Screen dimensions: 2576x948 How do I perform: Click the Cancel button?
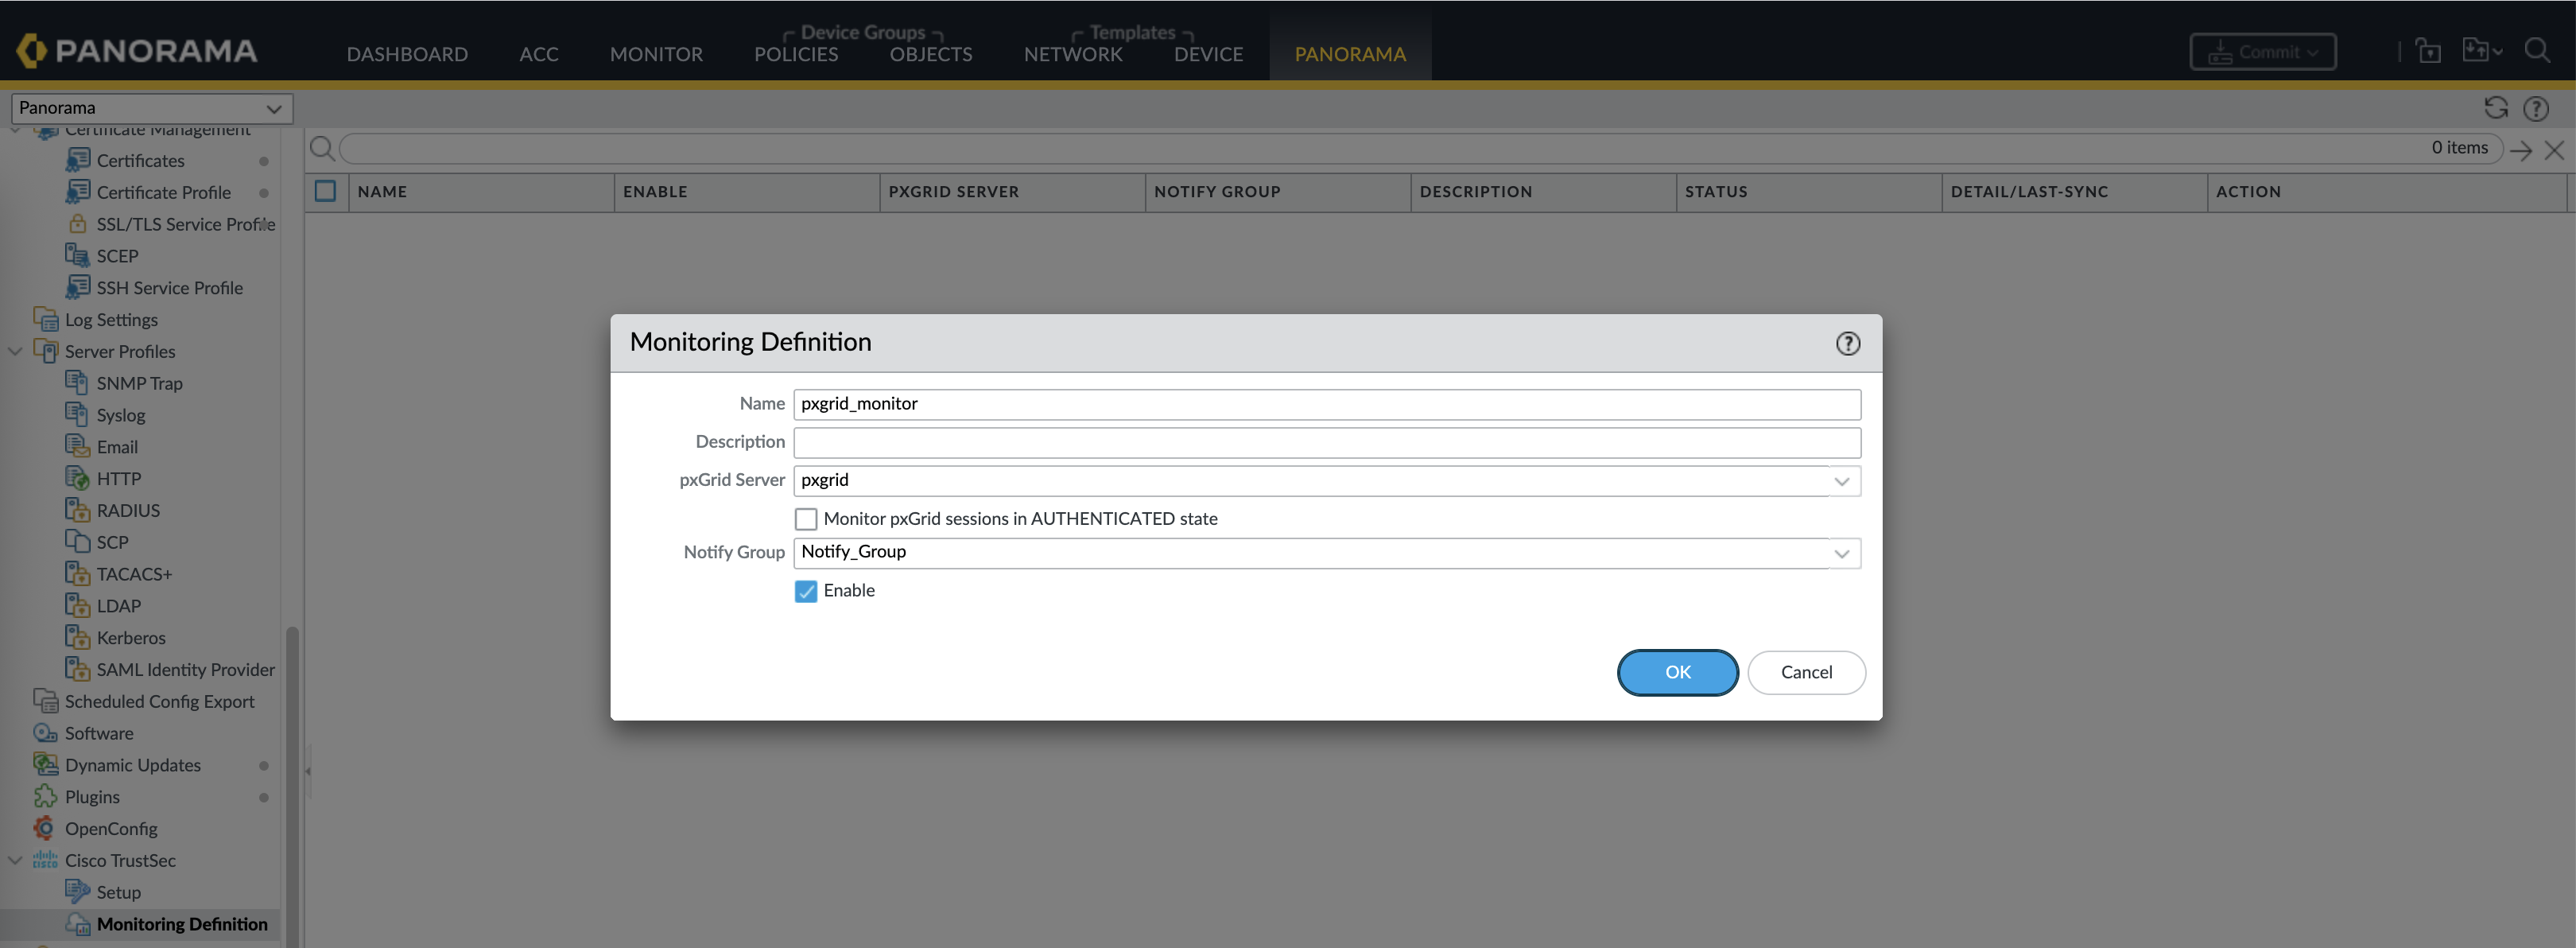1805,672
